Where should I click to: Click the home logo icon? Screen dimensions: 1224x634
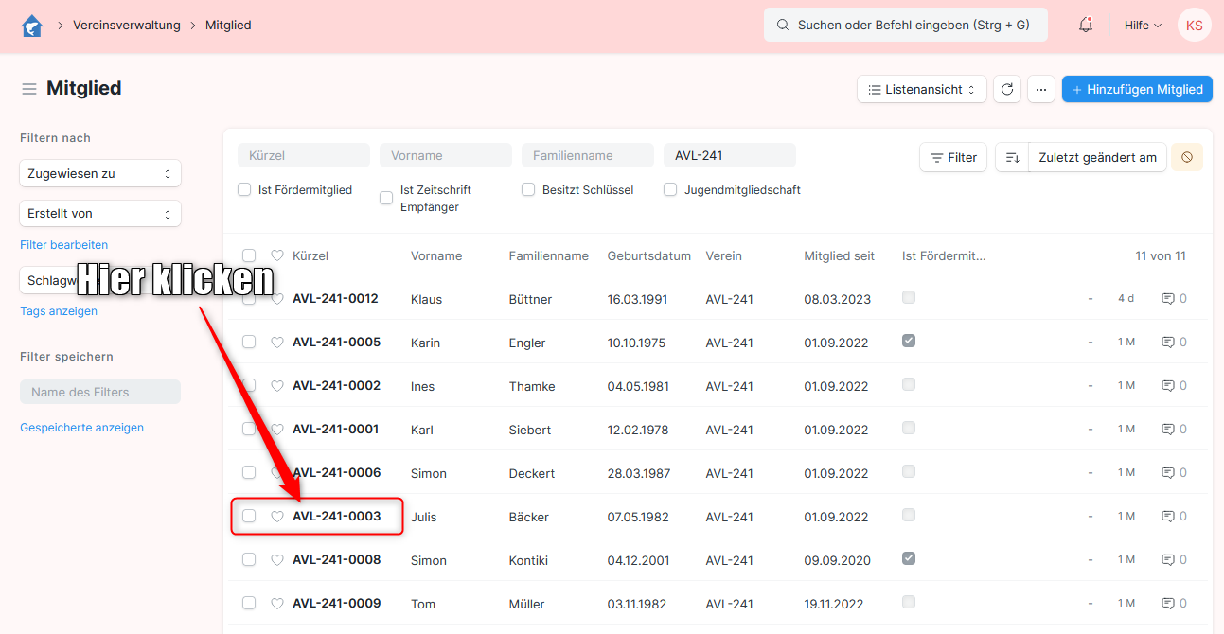coord(32,26)
